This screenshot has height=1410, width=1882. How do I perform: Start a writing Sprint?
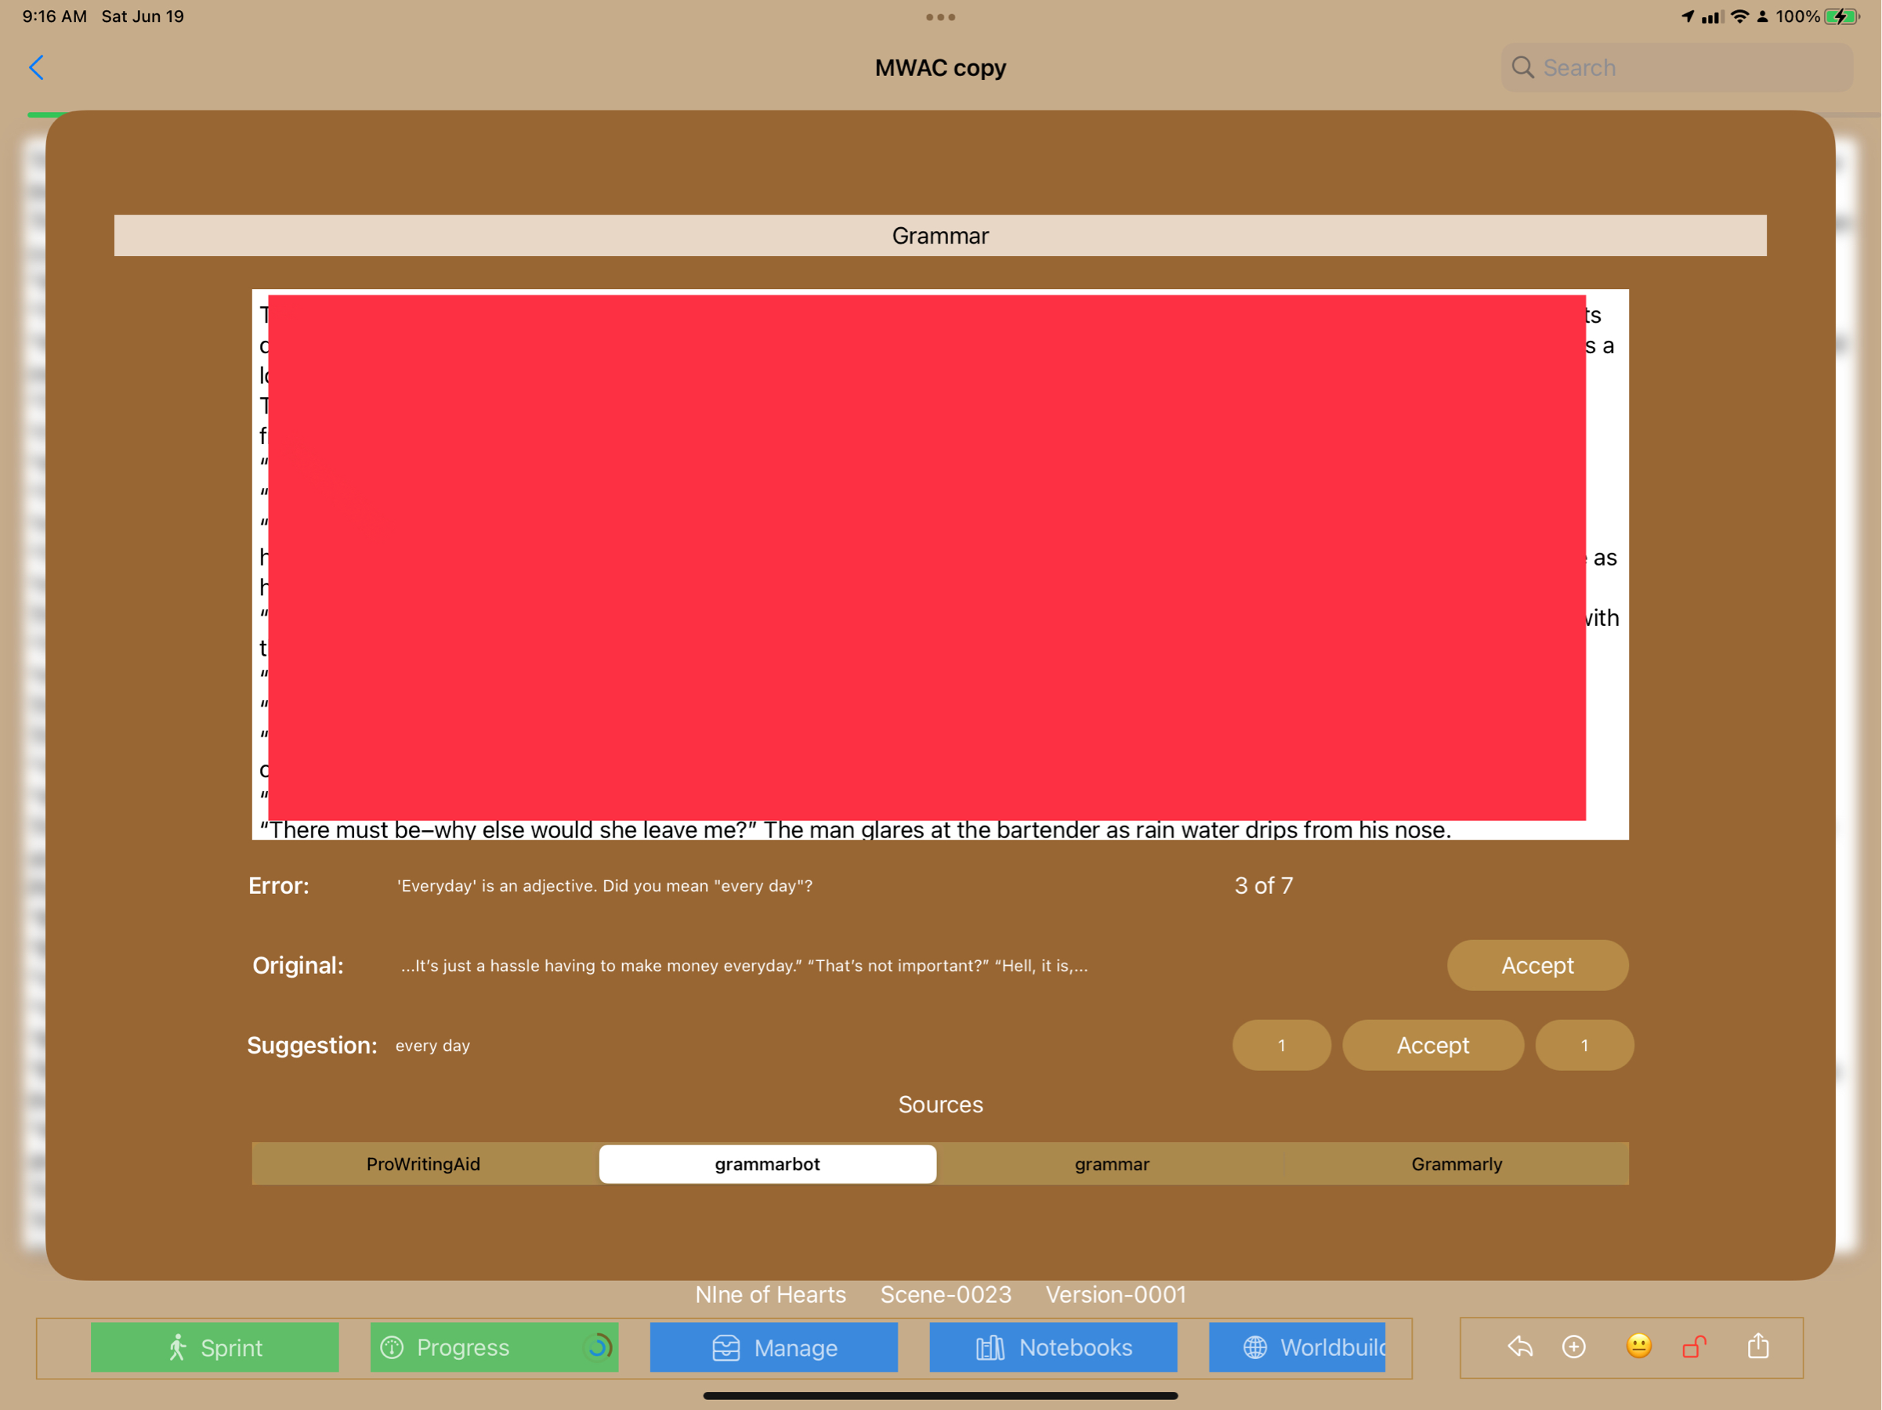pyautogui.click(x=215, y=1347)
